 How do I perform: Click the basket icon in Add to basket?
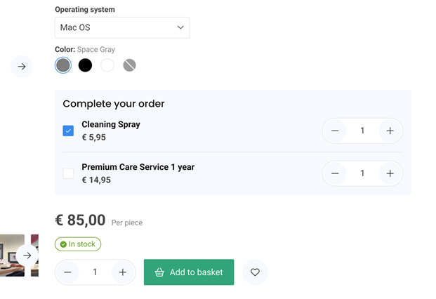(x=159, y=272)
